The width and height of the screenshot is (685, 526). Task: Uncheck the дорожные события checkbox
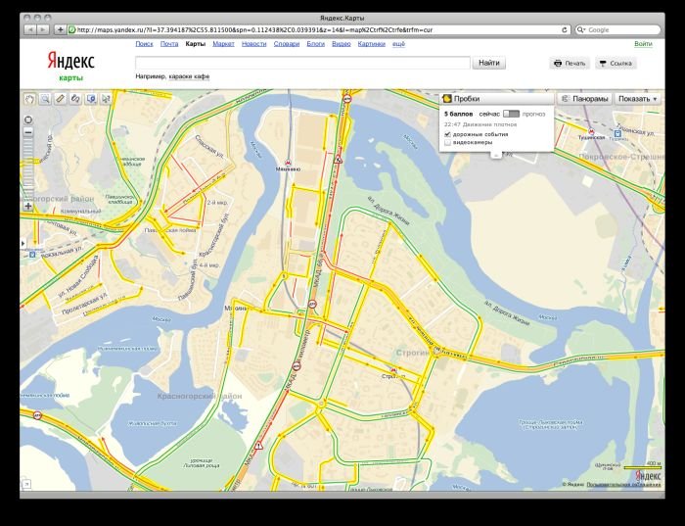point(447,134)
